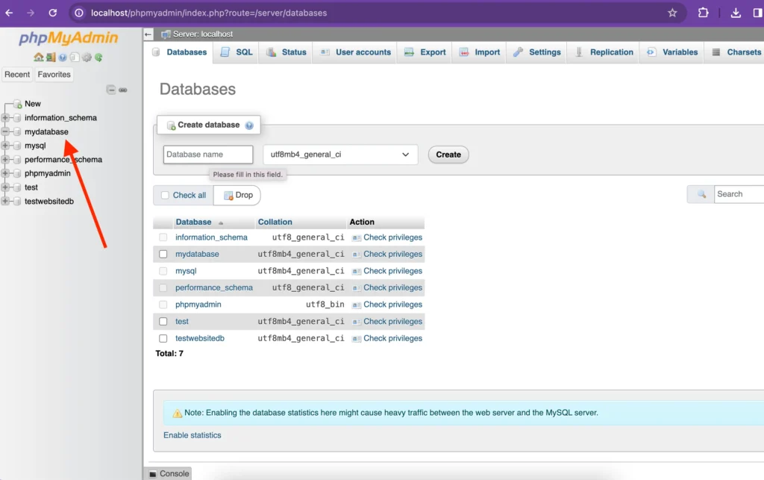Image resolution: width=764 pixels, height=480 pixels.
Task: Reload navigation panel green refresh icon
Action: [x=99, y=57]
